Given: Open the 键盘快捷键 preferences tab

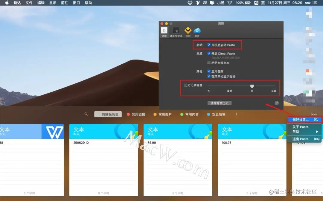Looking at the screenshot, I should [176, 32].
